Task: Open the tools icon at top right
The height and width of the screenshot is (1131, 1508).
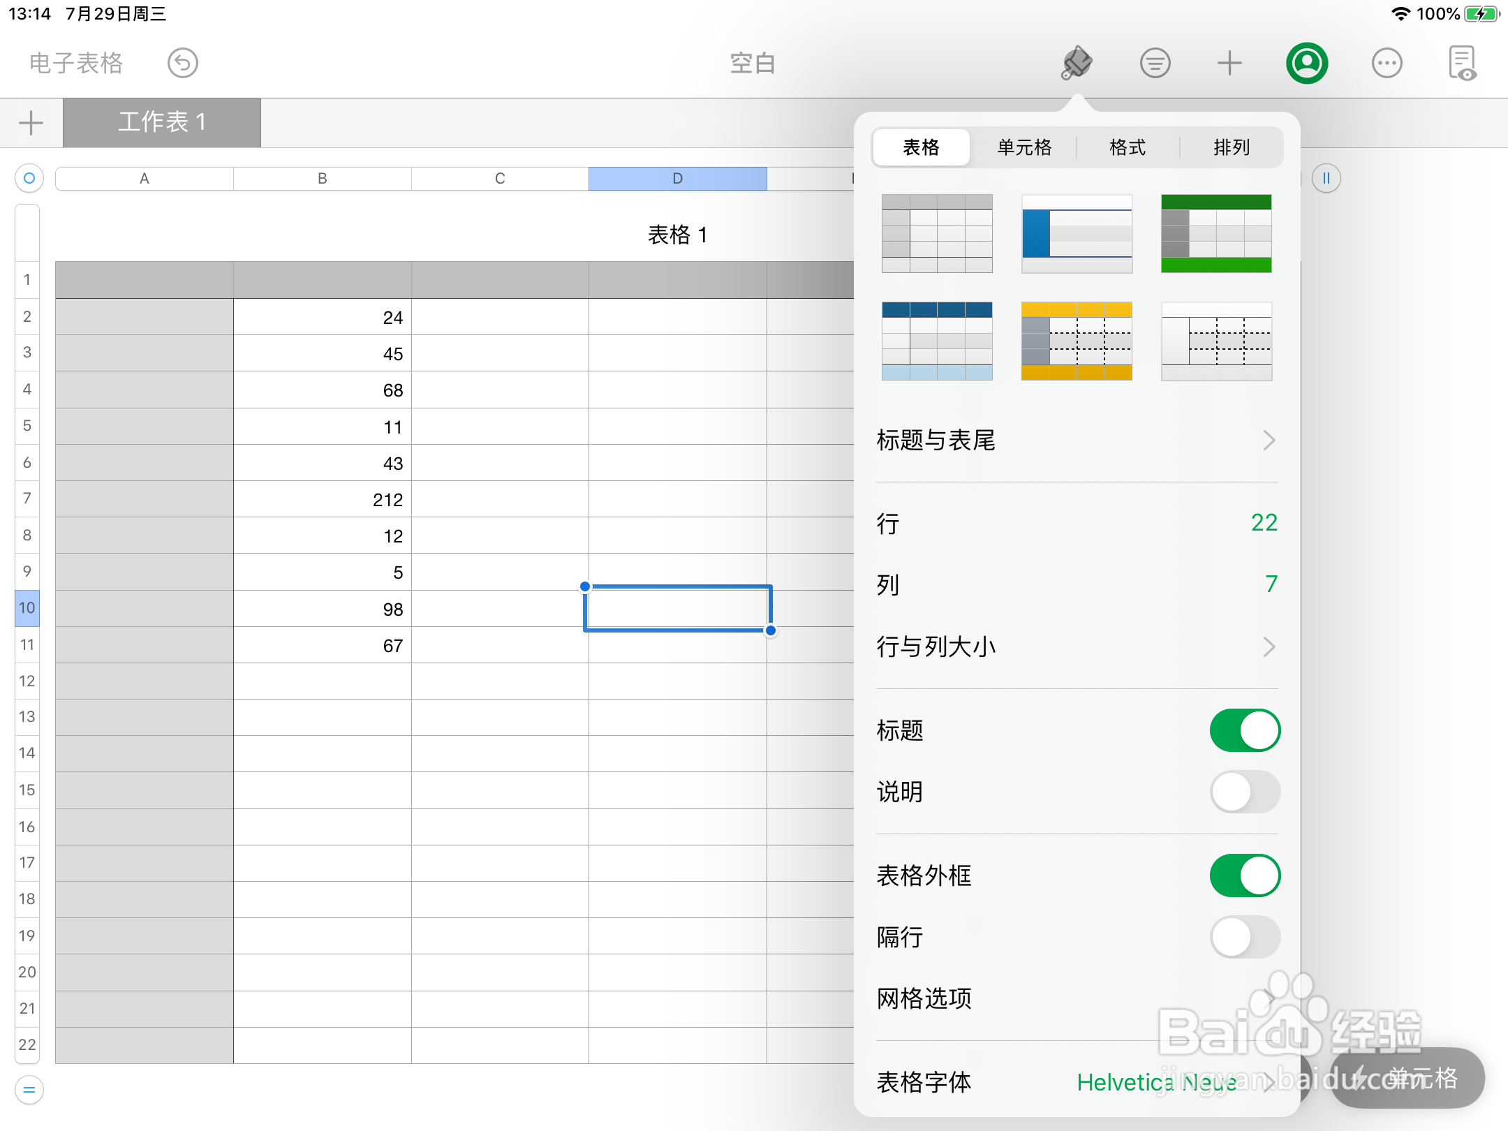Action: pos(1464,63)
